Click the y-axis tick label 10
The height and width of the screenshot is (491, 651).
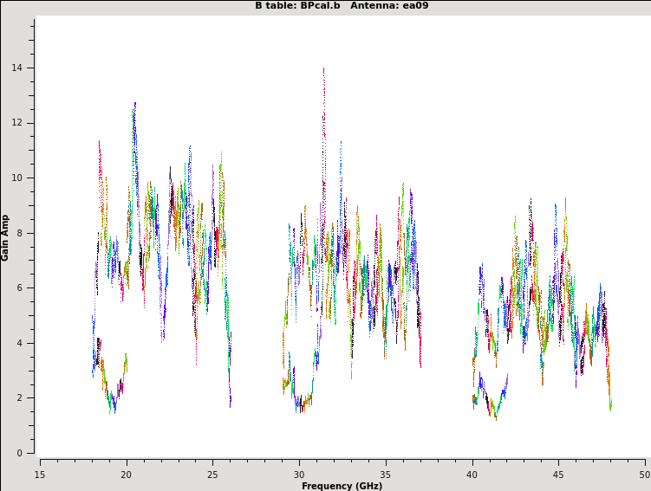point(18,178)
